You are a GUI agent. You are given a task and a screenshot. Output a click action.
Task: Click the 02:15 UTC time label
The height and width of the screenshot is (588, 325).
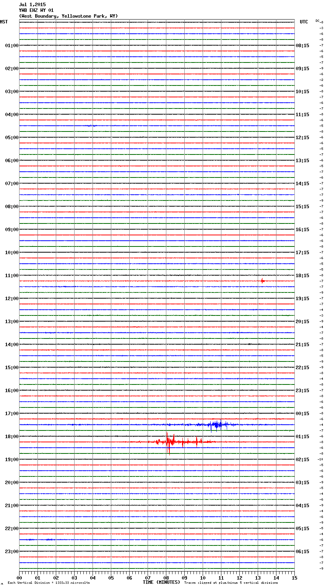[302, 460]
